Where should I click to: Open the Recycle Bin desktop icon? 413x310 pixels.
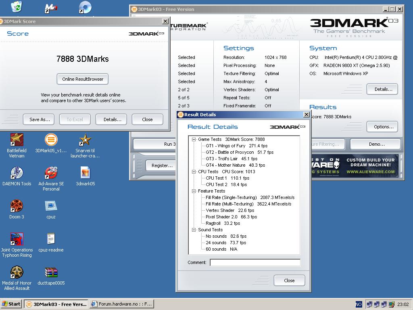[x=17, y=6]
